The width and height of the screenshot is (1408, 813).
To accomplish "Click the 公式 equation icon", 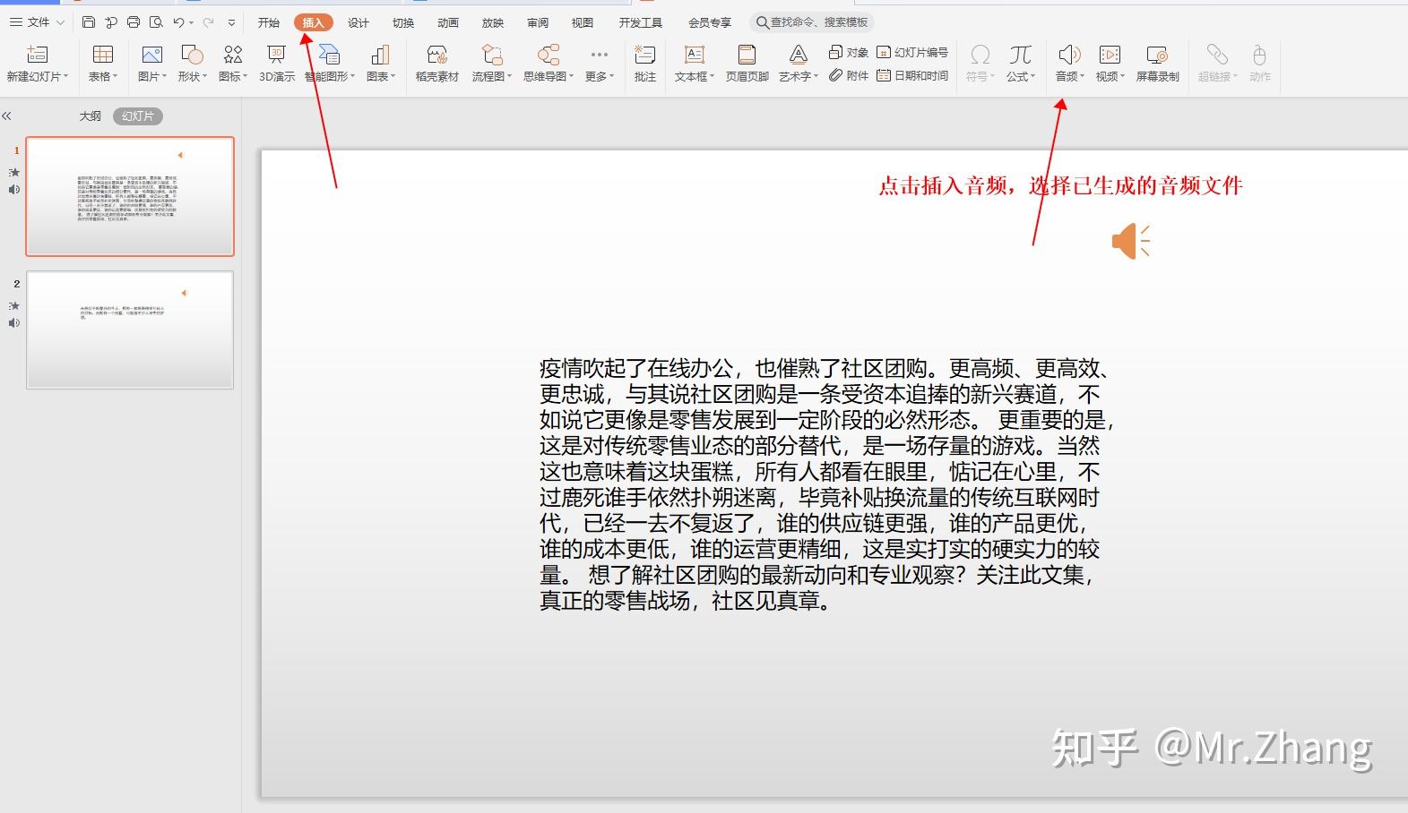I will coord(1020,55).
